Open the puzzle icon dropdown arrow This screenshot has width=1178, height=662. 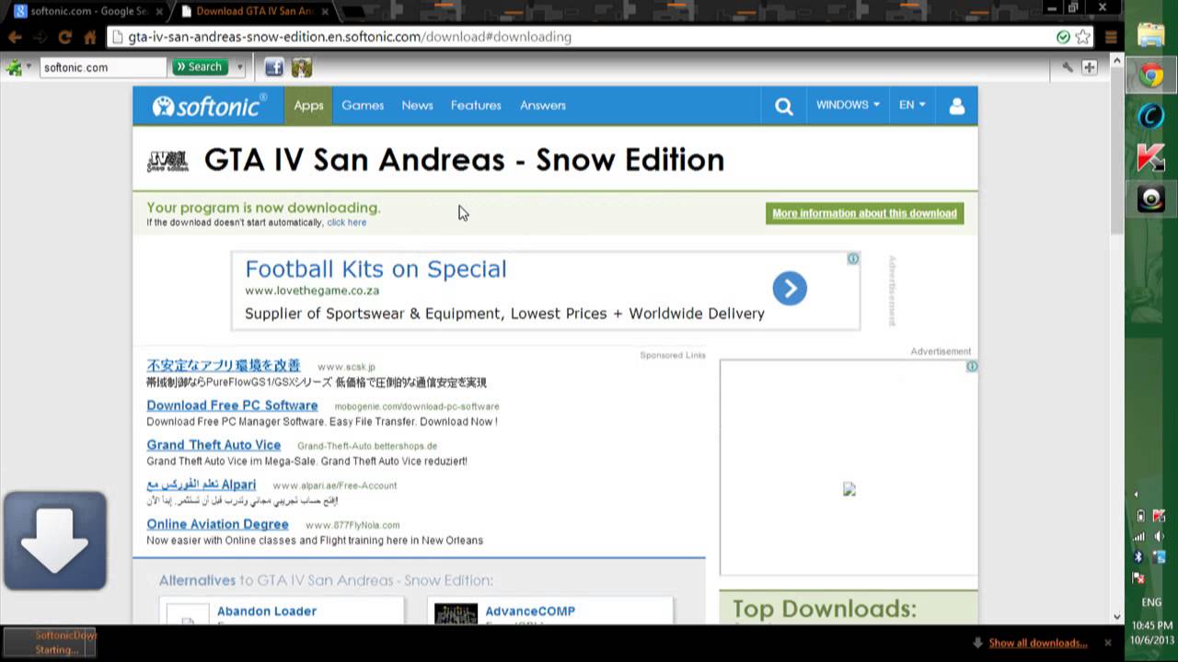(29, 67)
